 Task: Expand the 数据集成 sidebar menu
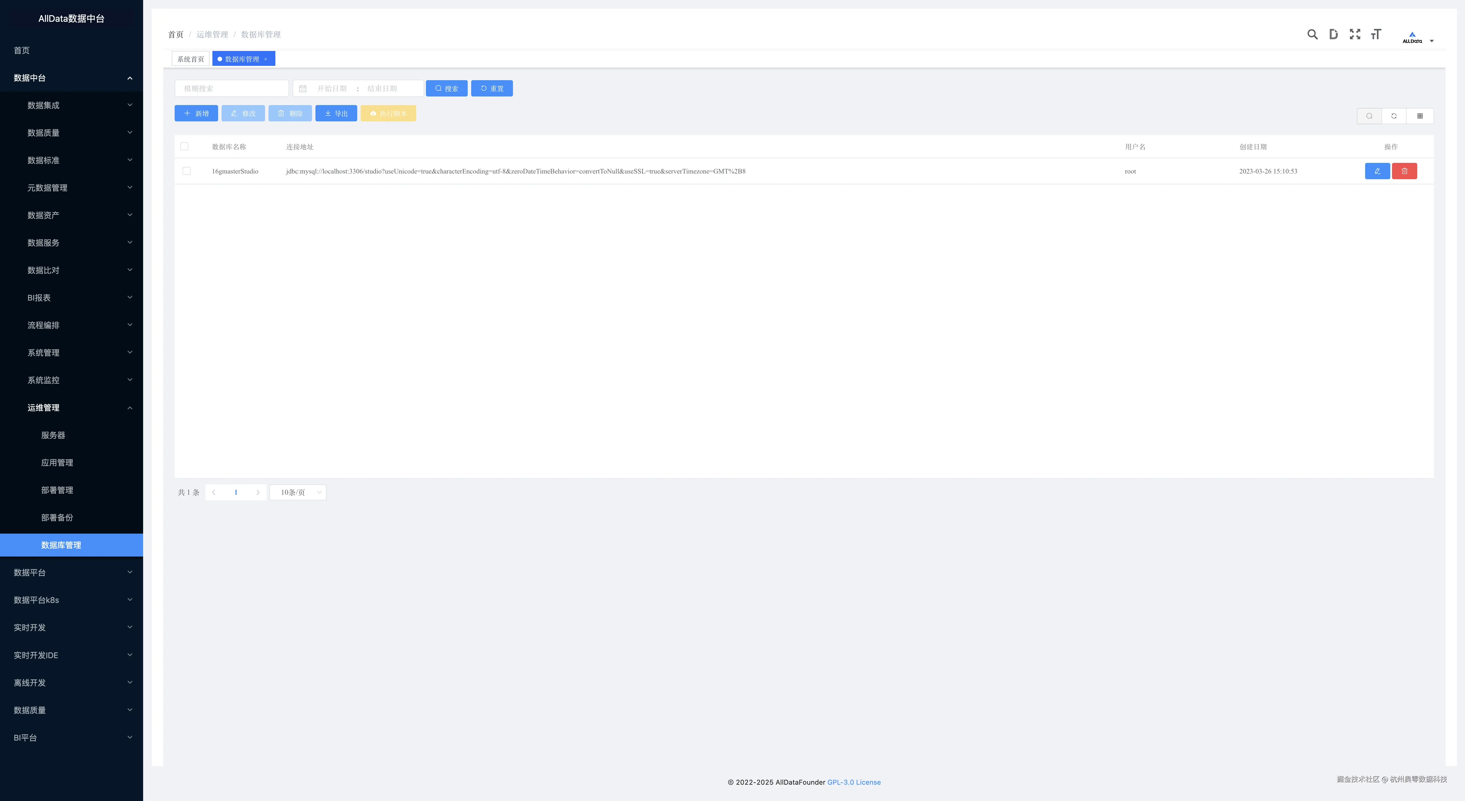(72, 105)
